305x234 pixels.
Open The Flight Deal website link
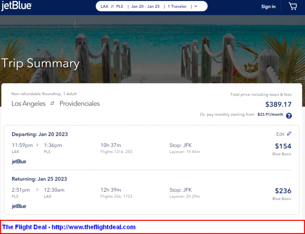click(94, 227)
